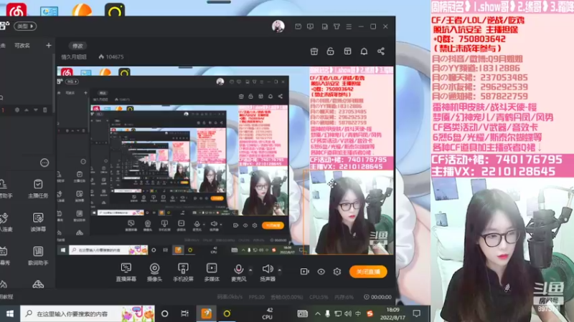
Task: Move the source up with arrow
Action: click(x=27, y=110)
